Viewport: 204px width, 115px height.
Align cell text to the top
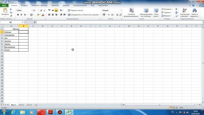(49, 10)
